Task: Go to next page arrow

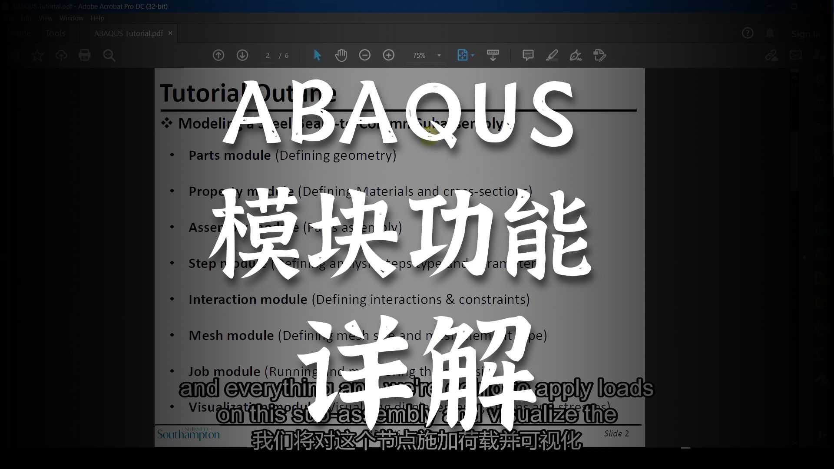Action: click(242, 55)
